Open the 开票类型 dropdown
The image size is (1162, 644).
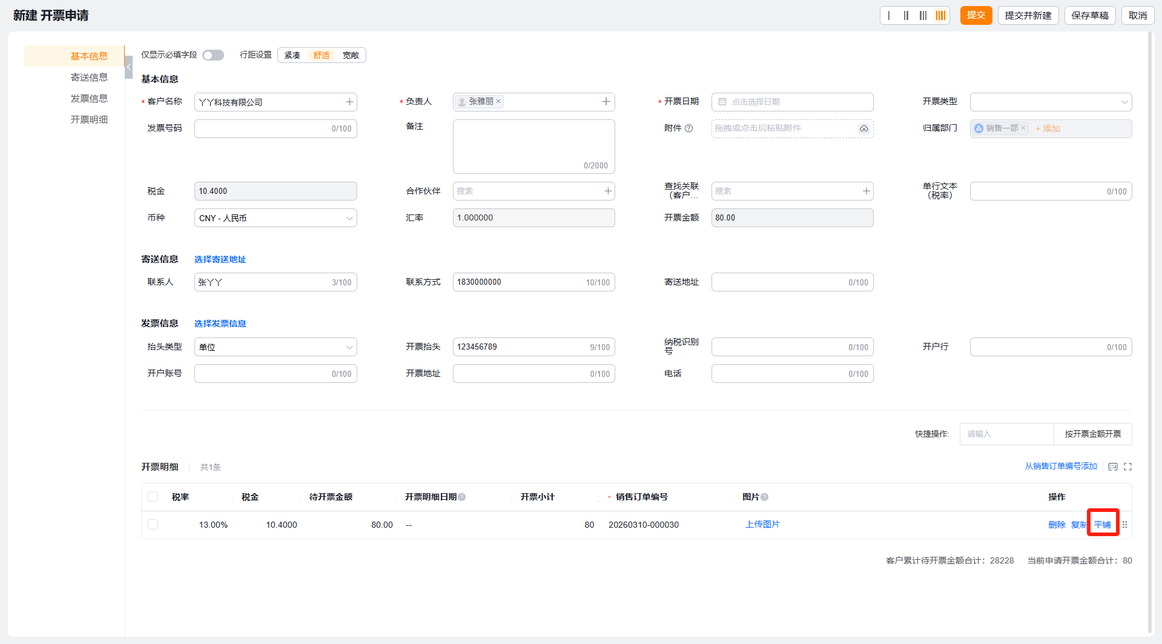click(x=1051, y=102)
